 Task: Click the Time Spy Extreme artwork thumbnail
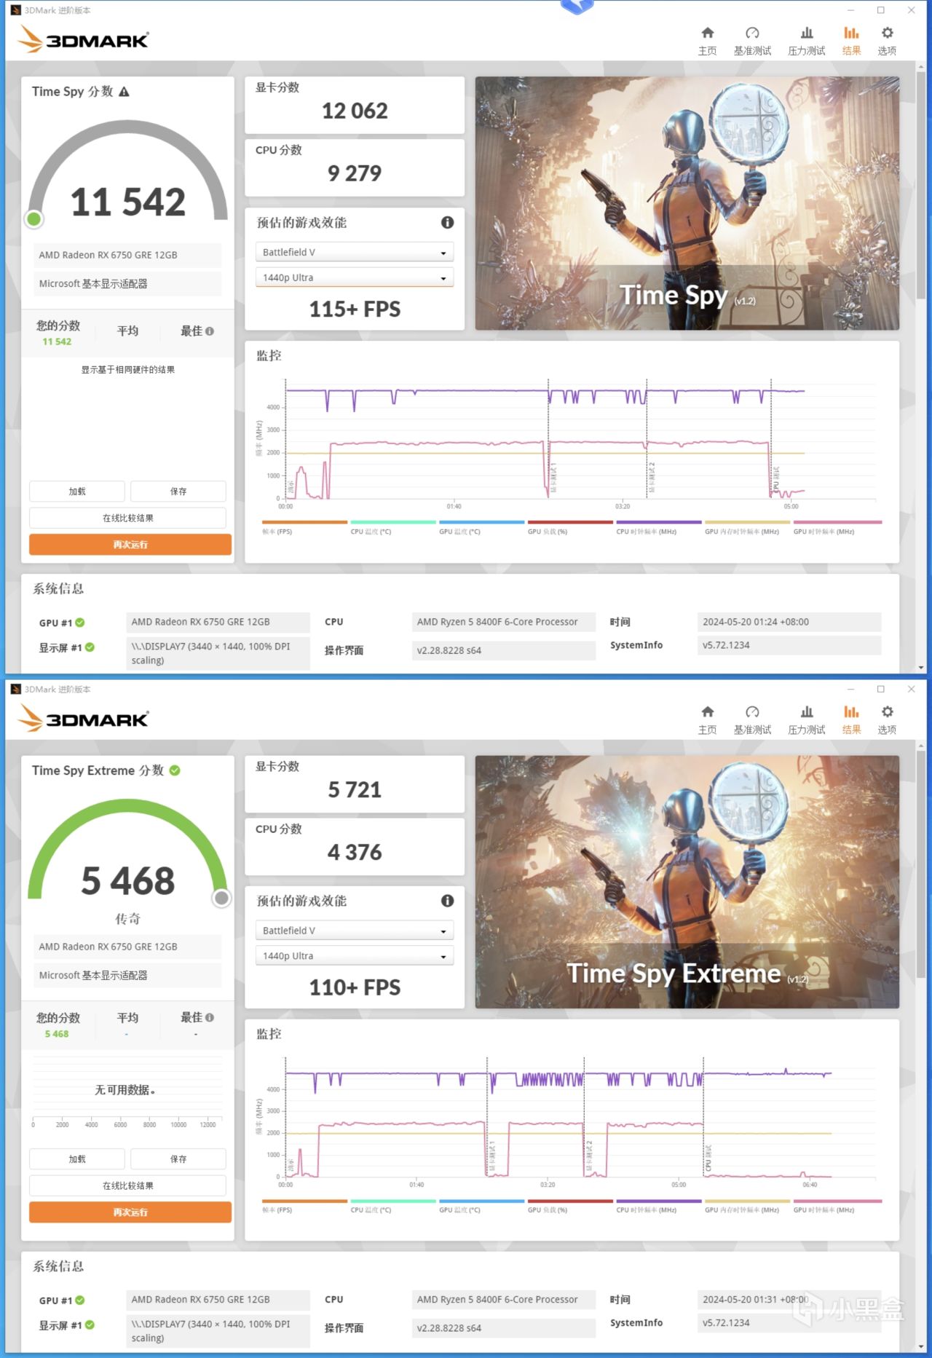pyautogui.click(x=687, y=882)
